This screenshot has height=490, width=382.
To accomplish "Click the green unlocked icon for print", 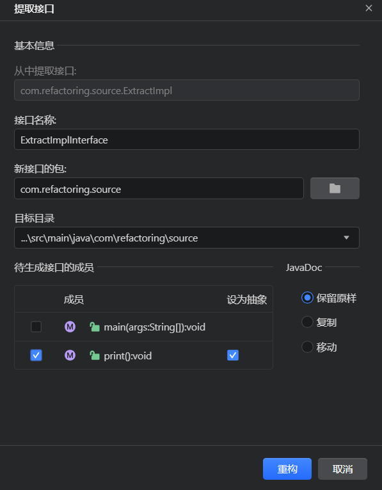I will [x=95, y=355].
